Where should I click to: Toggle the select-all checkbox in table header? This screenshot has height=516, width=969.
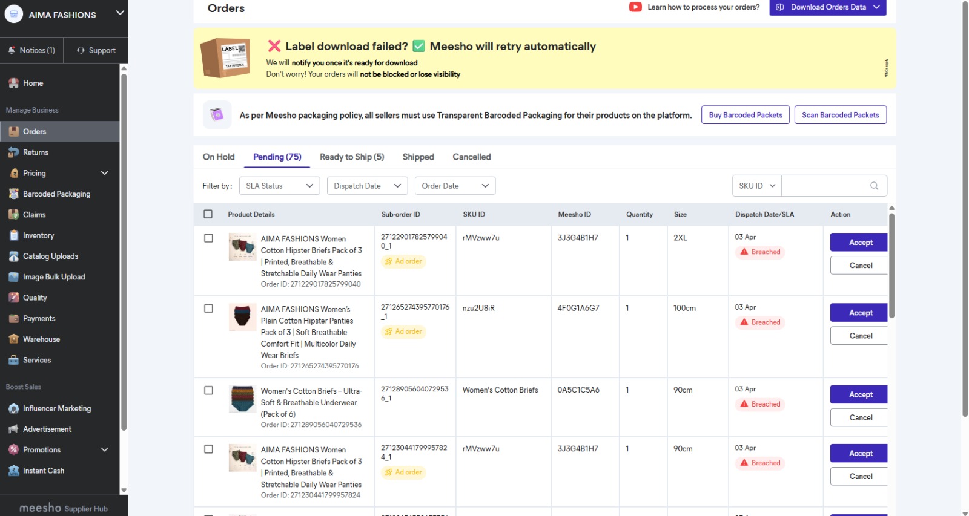tap(208, 214)
